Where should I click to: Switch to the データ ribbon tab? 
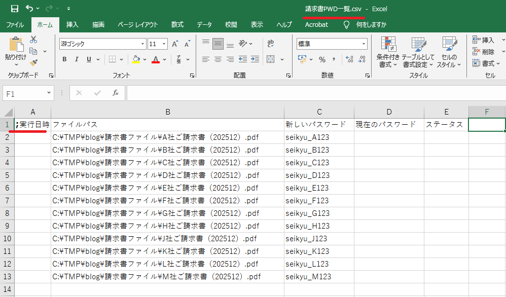tap(204, 24)
